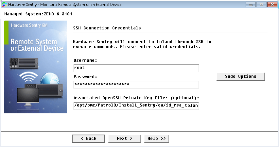Go to the next step with Next >

(125, 139)
